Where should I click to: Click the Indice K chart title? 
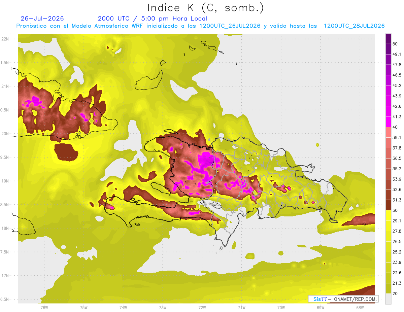[x=206, y=8]
